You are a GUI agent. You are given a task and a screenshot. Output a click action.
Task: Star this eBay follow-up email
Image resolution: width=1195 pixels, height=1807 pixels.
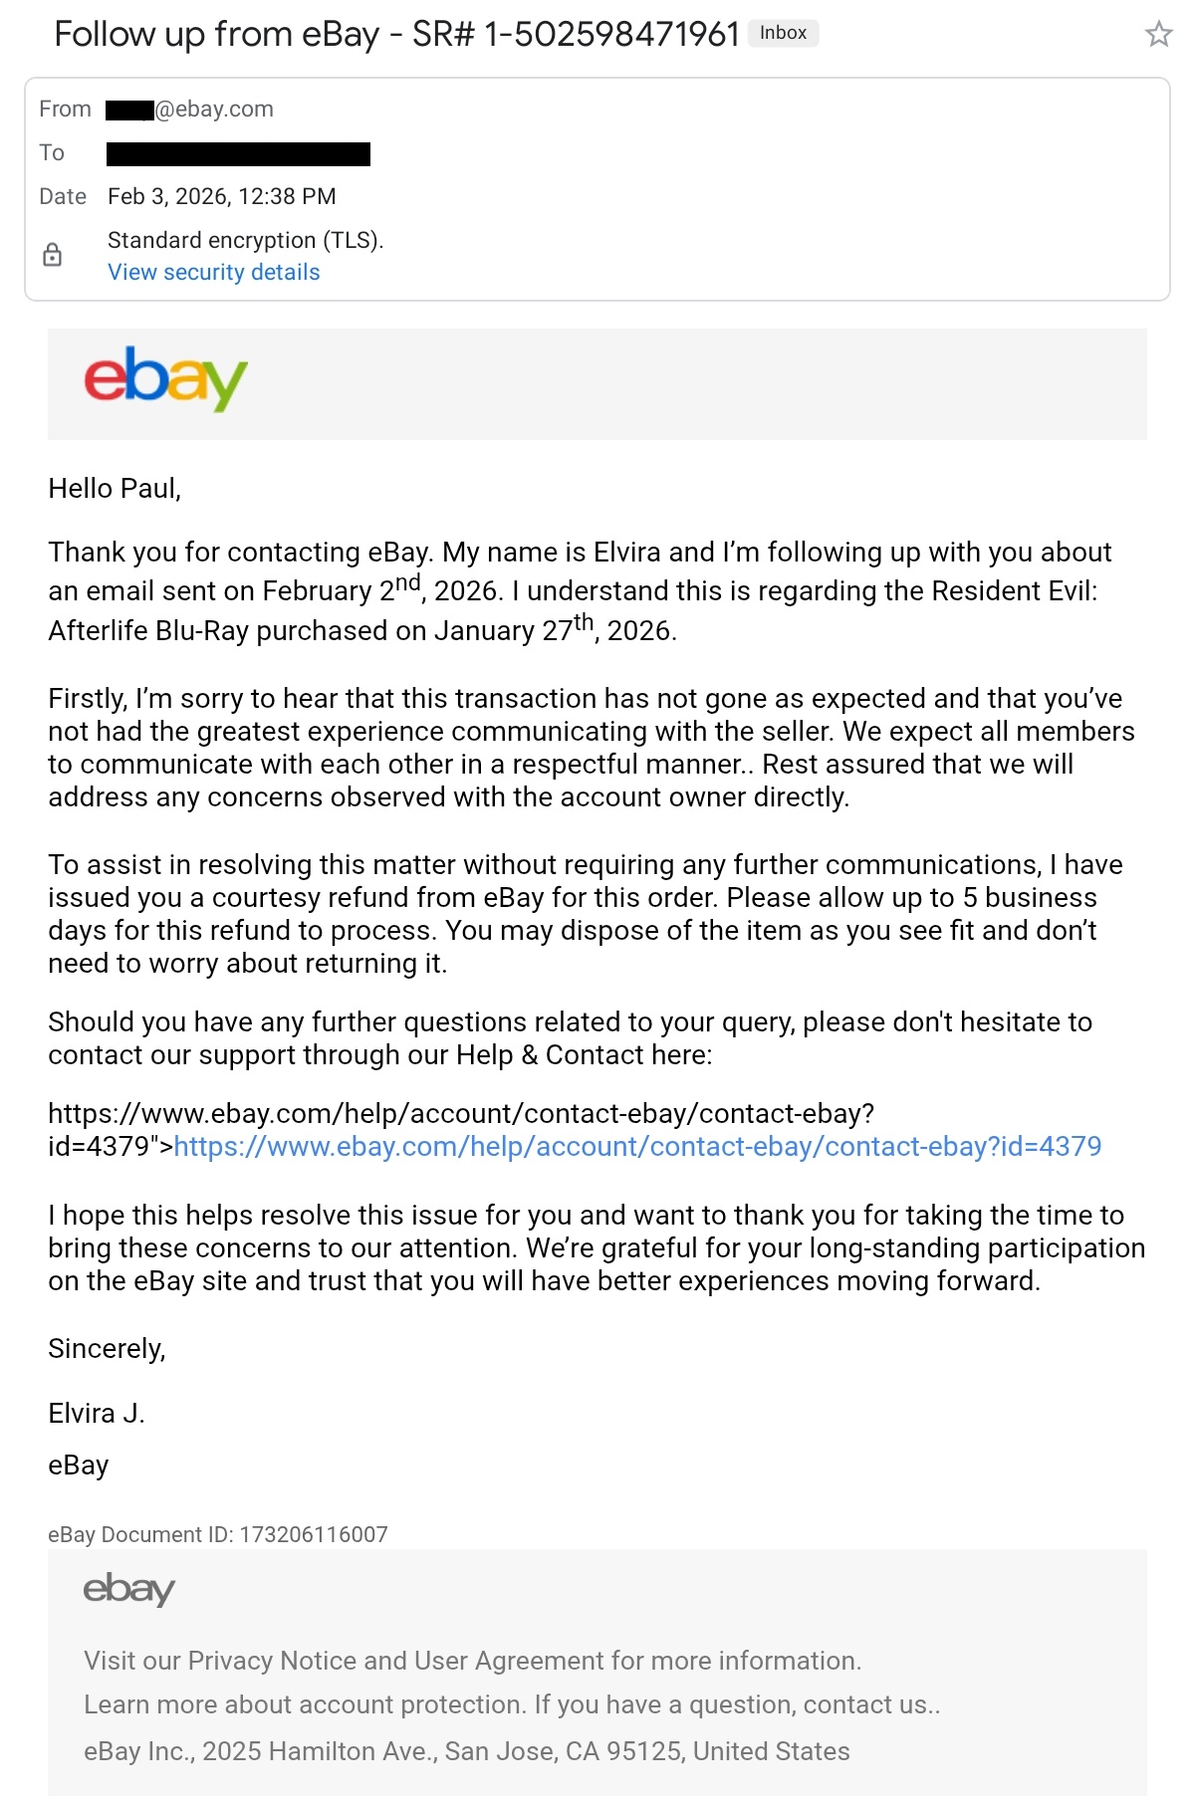point(1158,35)
